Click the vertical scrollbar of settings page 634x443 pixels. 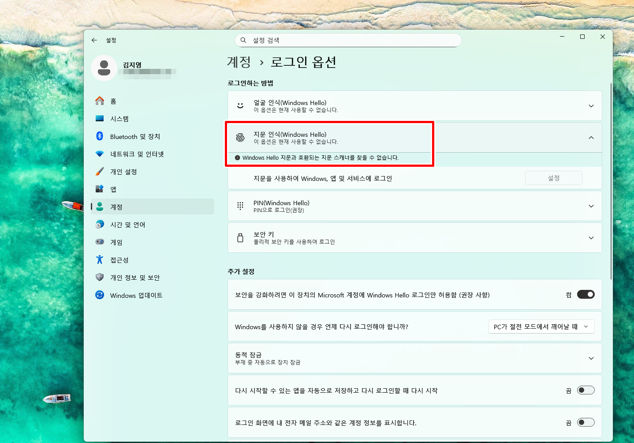coord(611,181)
